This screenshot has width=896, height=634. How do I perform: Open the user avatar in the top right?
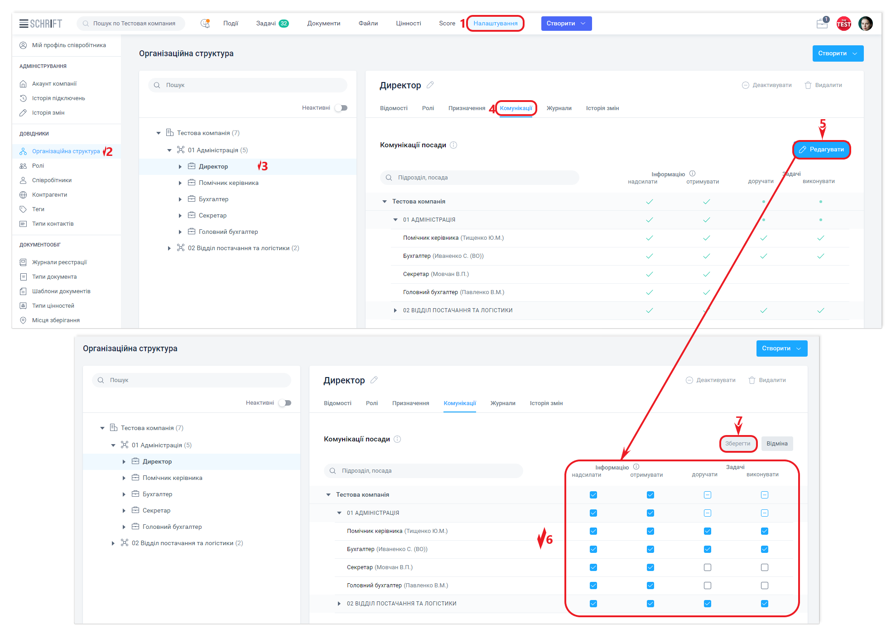(x=865, y=24)
